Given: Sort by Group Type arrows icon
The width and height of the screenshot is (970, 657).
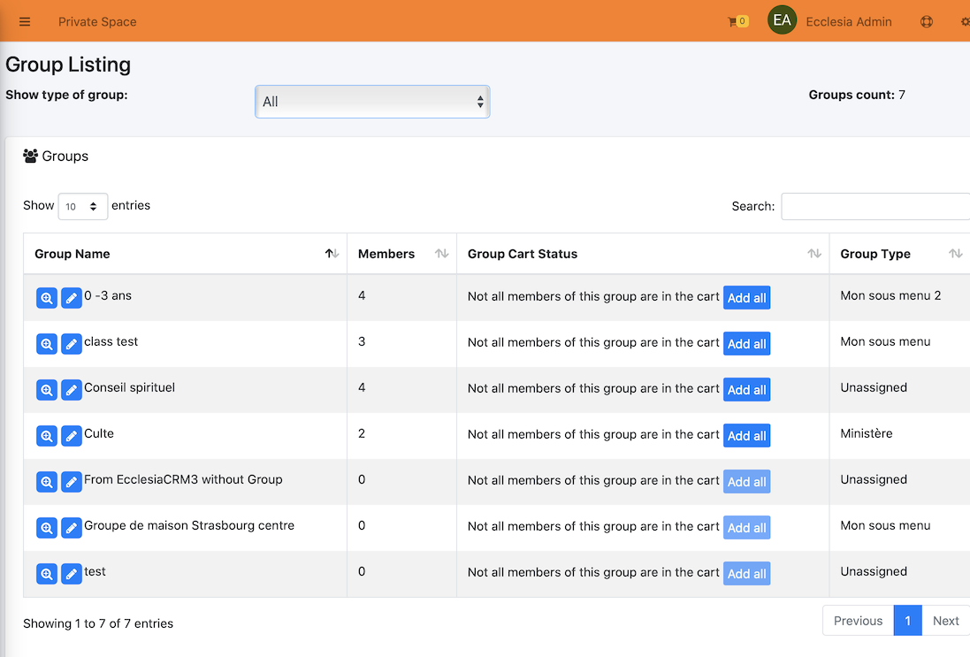Looking at the screenshot, I should coord(956,254).
